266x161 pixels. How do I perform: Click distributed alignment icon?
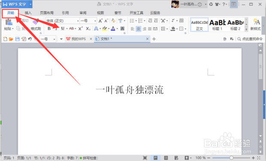(x=155, y=29)
